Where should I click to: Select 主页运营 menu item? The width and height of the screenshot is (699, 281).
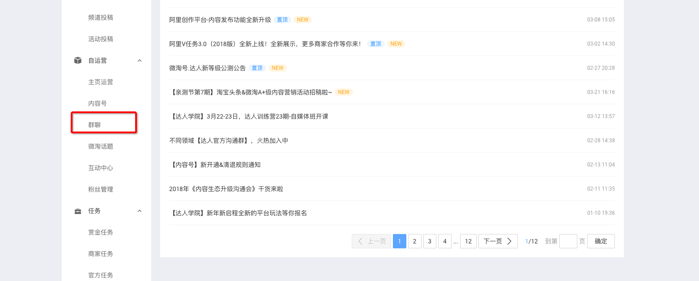point(101,82)
